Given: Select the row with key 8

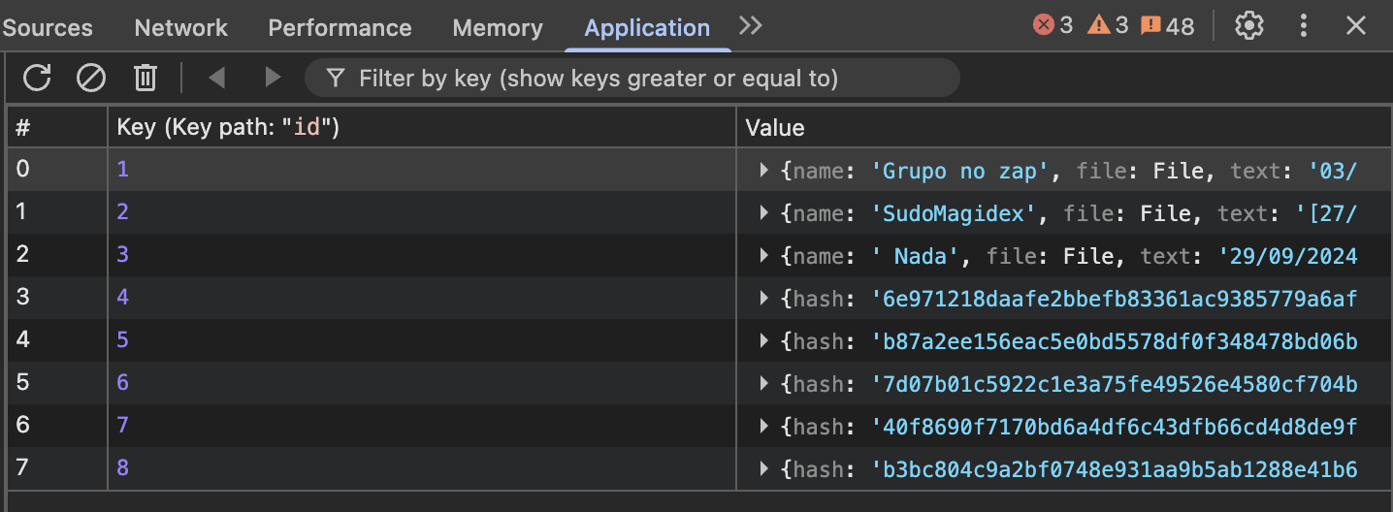Looking at the screenshot, I should tap(388, 469).
